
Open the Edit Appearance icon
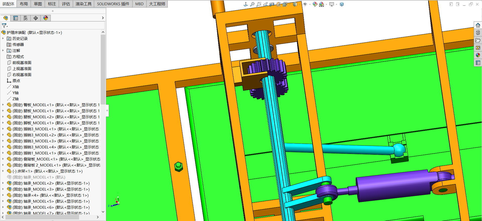click(315, 4)
